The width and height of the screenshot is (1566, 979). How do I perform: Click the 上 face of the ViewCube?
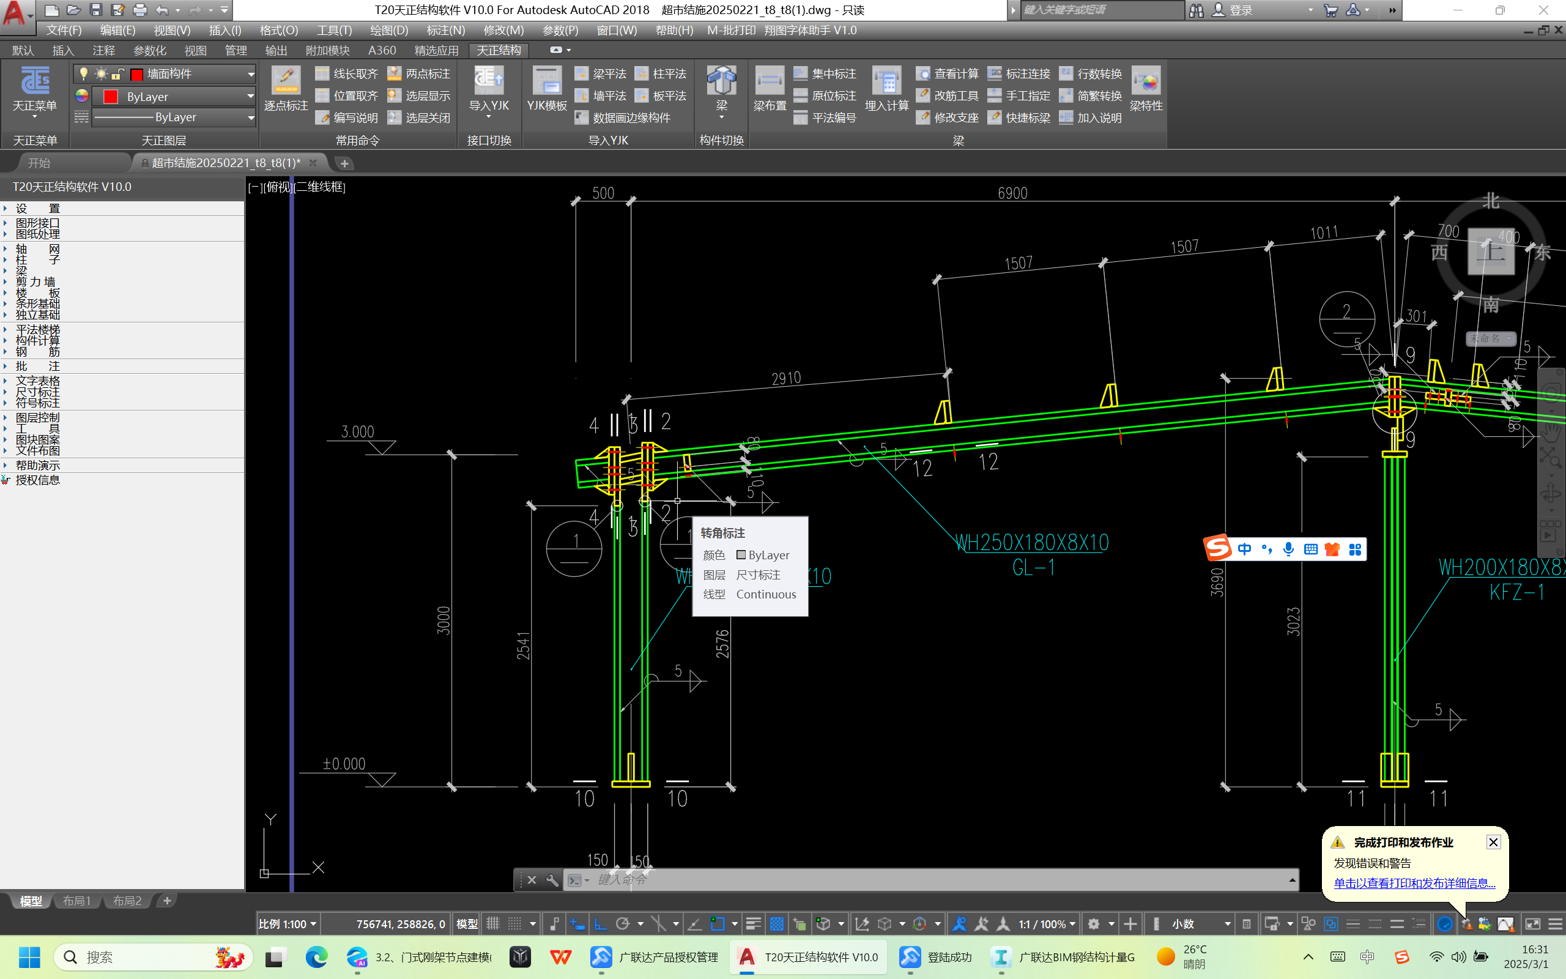coord(1491,251)
